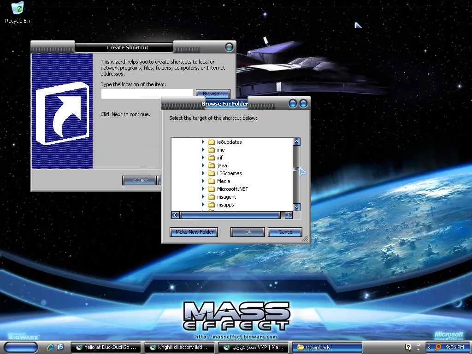This screenshot has width=472, height=354.
Task: Click the Downloads taskbar folder icon
Action: 301,347
